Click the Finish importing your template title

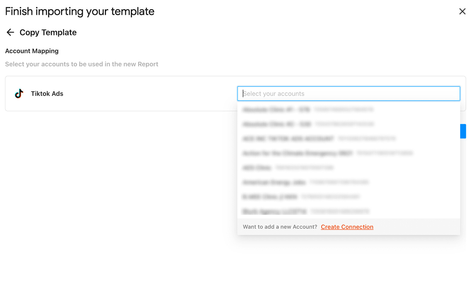pyautogui.click(x=79, y=11)
